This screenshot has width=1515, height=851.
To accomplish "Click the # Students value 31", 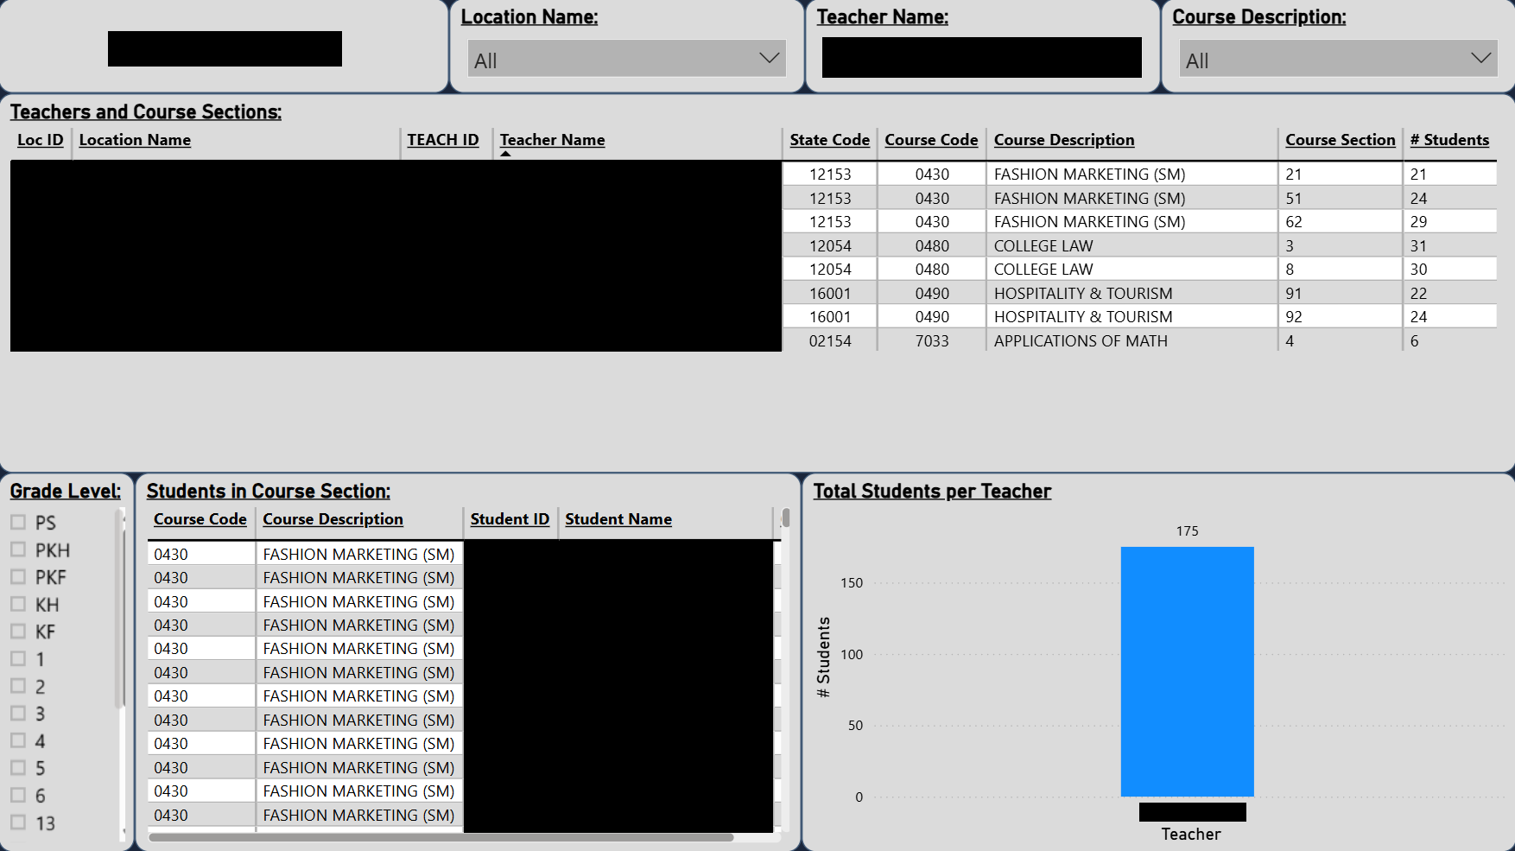I will tap(1418, 245).
